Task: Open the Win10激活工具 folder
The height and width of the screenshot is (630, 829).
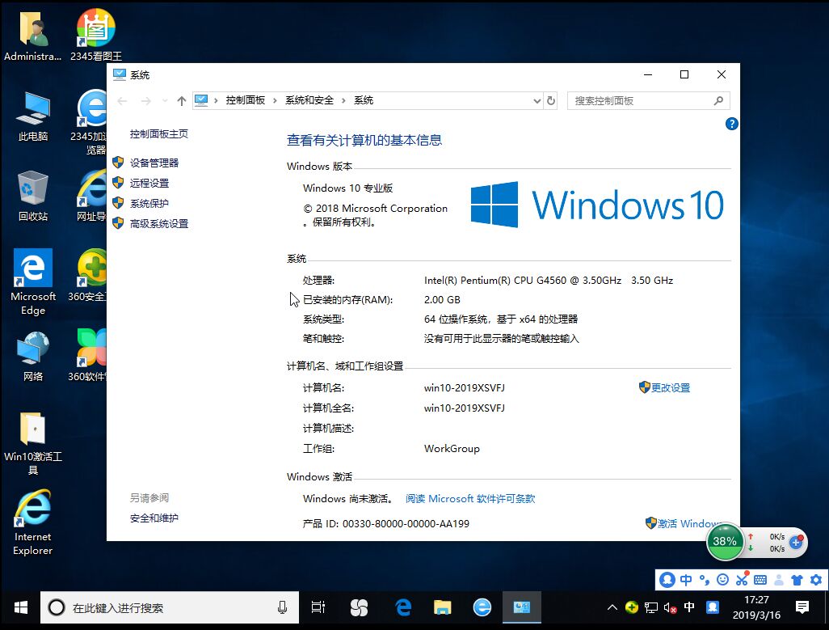Action: tap(33, 443)
